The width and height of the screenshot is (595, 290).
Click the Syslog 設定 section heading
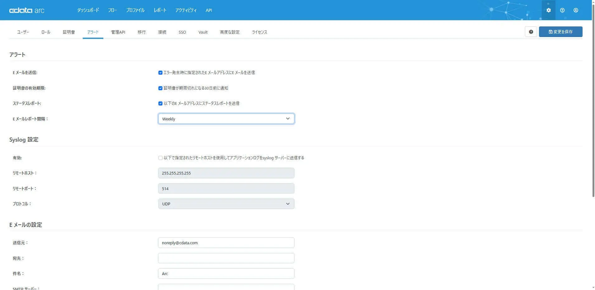(24, 139)
